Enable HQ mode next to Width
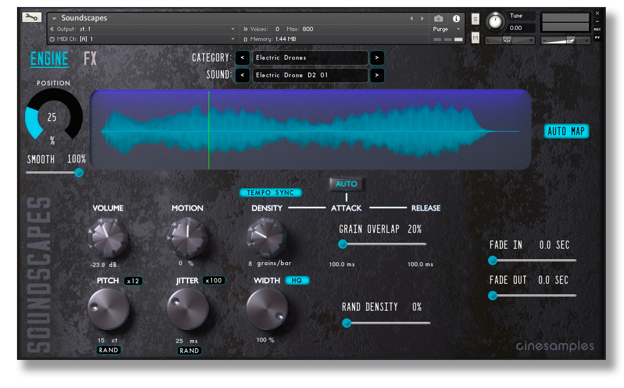 point(297,280)
